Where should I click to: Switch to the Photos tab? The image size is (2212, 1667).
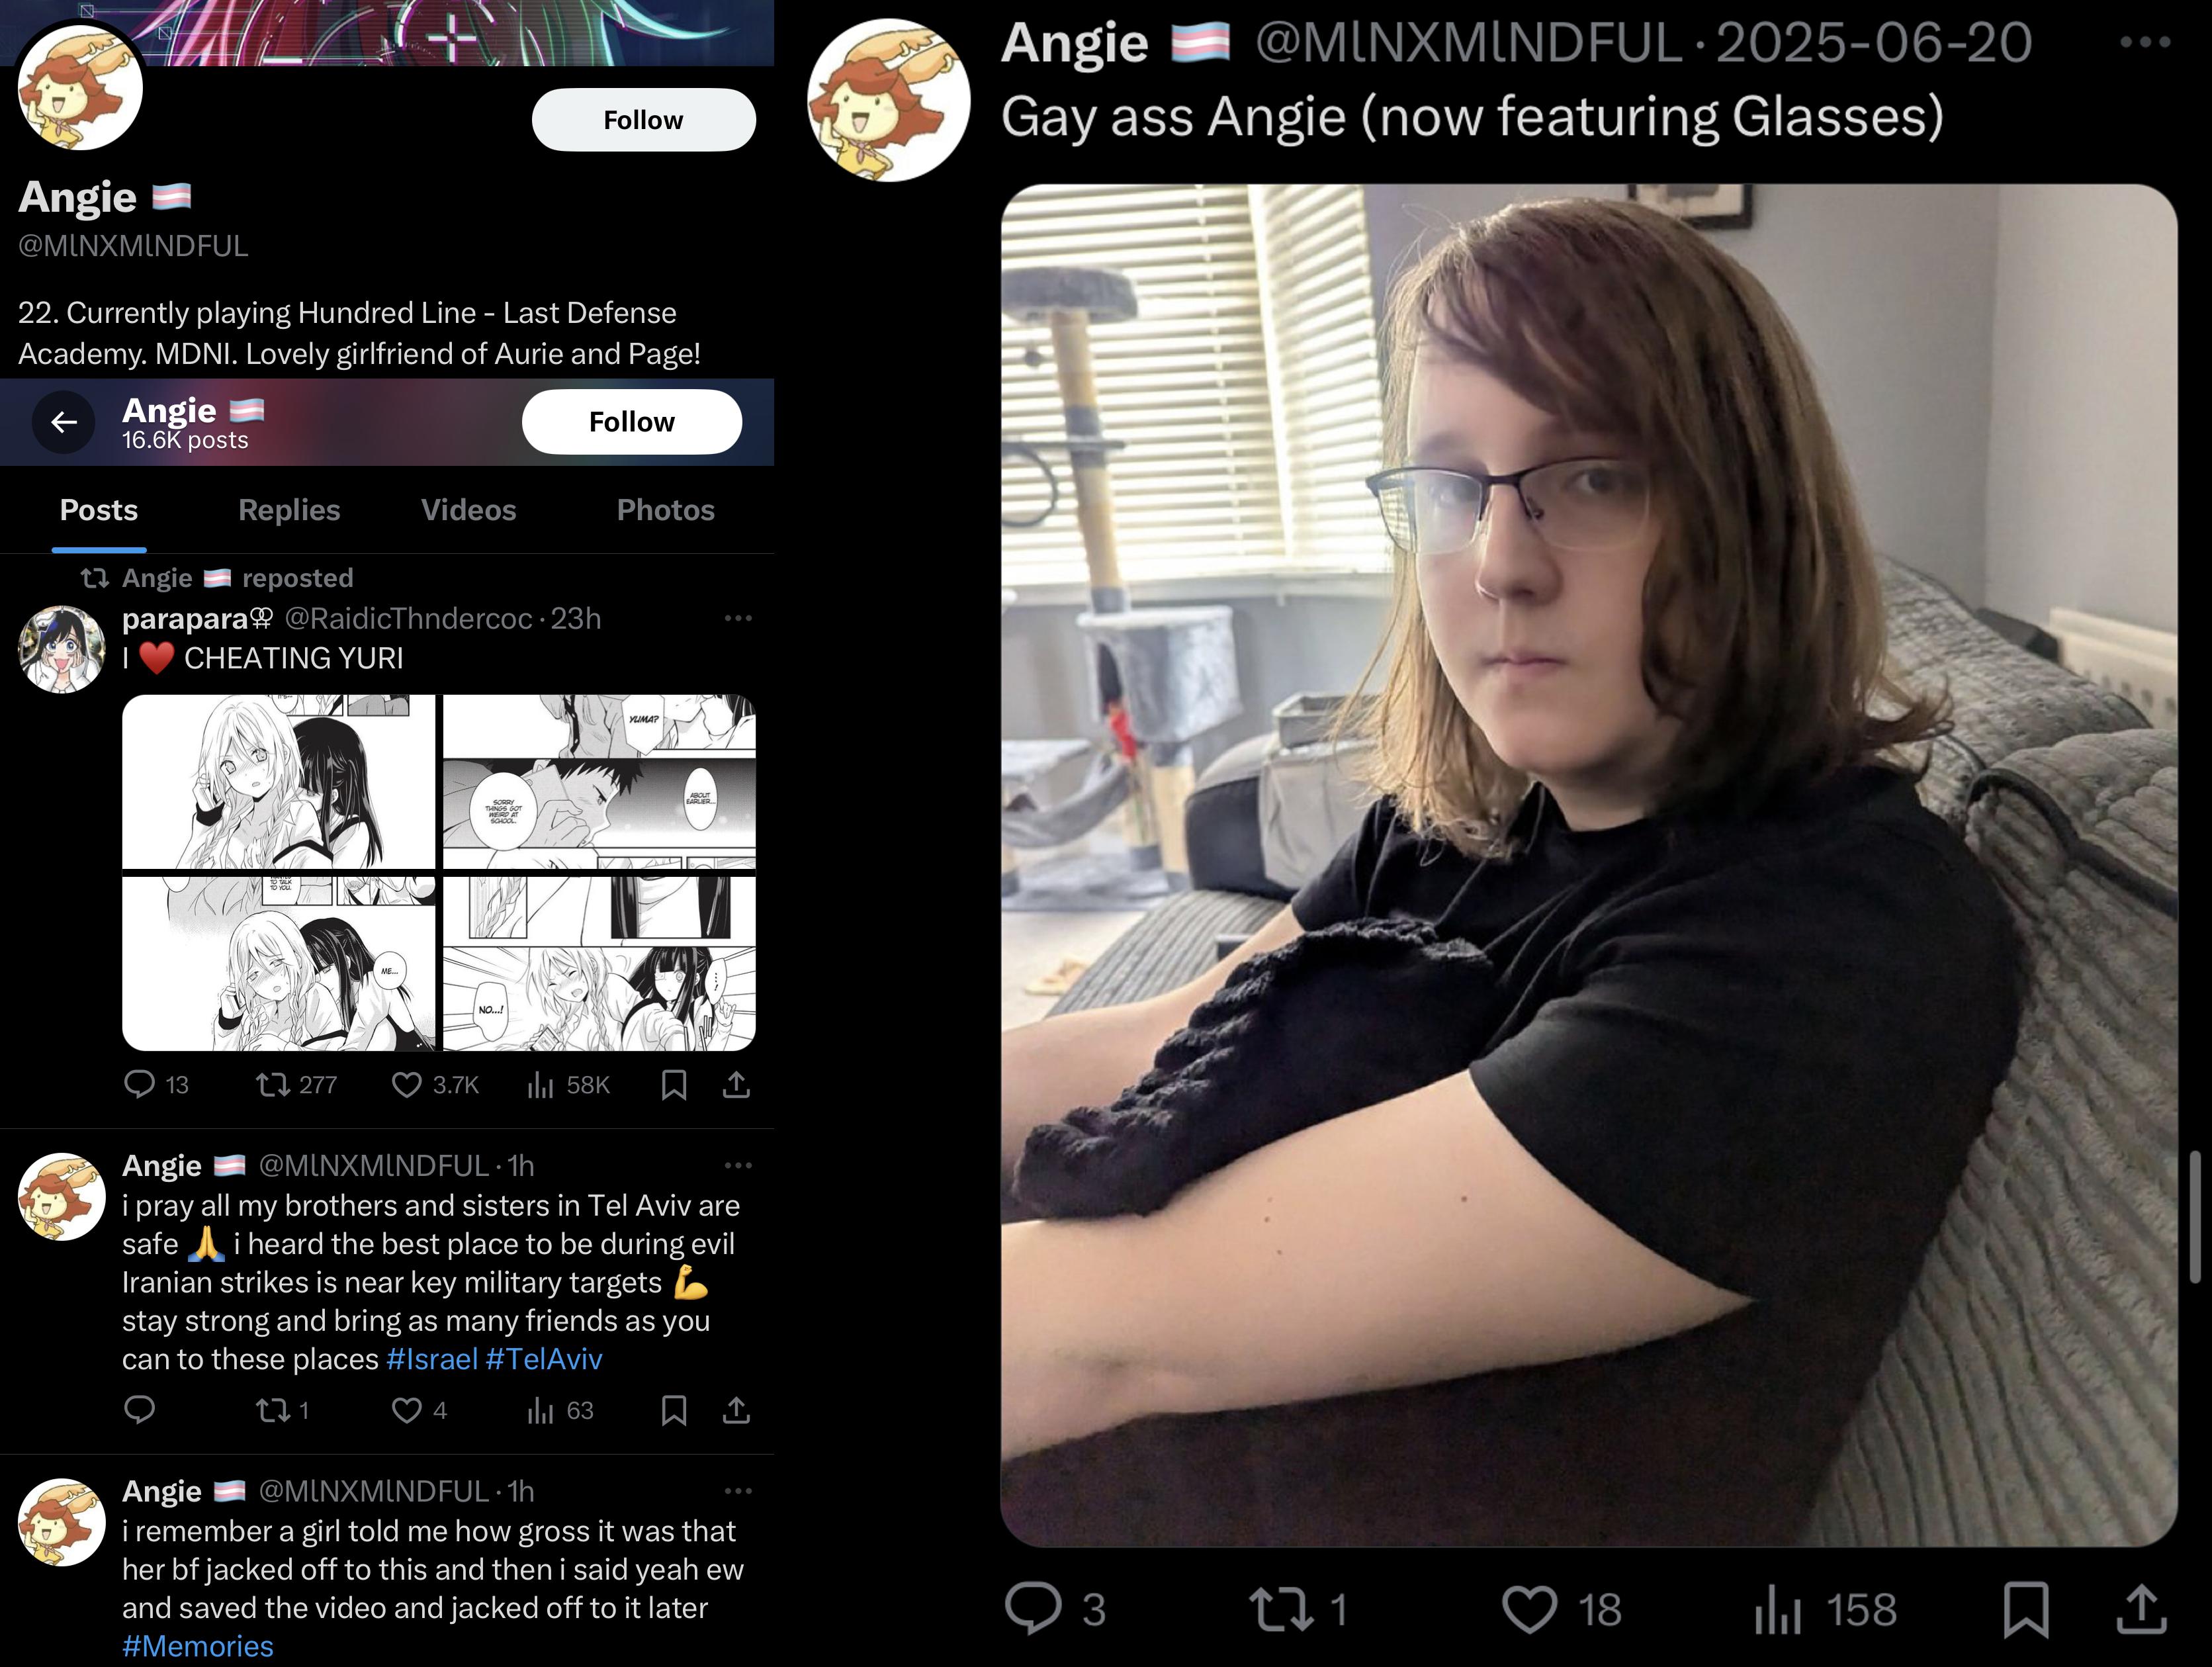(665, 510)
